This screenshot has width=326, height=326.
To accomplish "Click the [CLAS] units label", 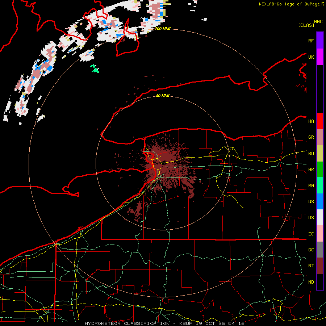I will click(306, 25).
